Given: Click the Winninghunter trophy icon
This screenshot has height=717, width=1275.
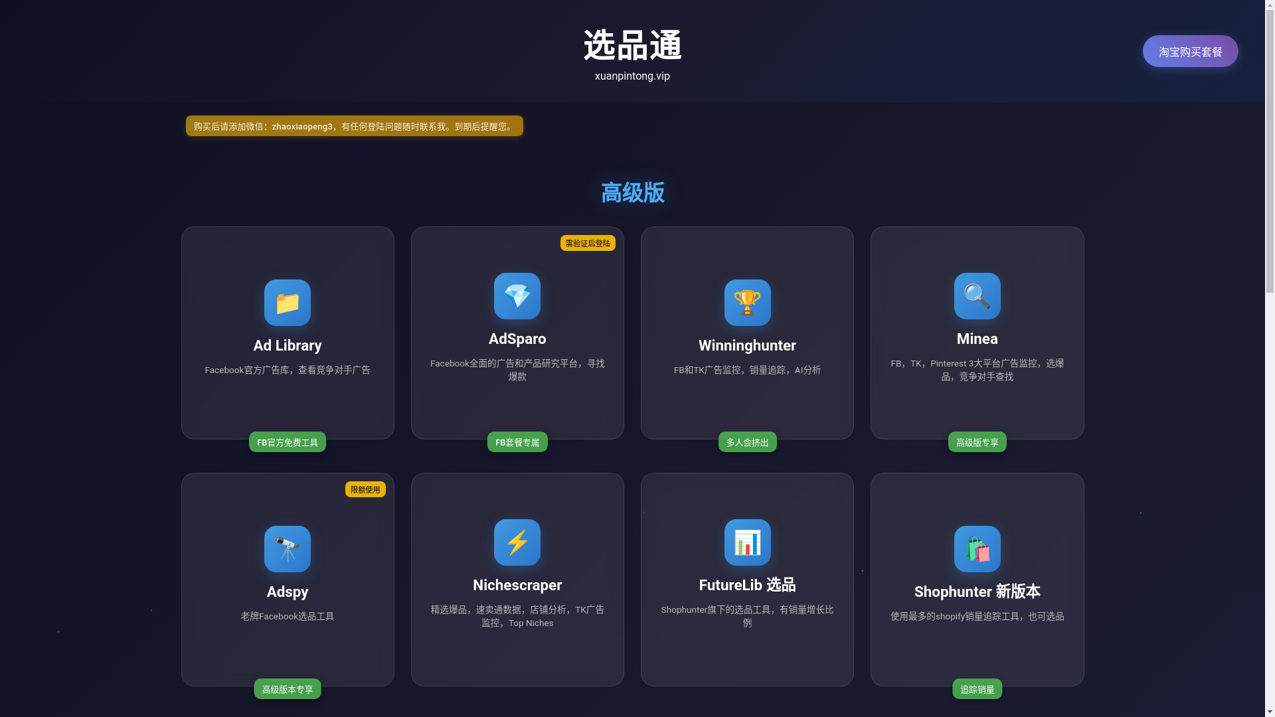Looking at the screenshot, I should pos(747,303).
